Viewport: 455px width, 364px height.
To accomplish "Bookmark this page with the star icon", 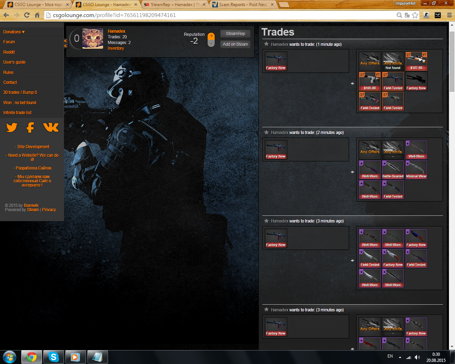I will (415, 15).
